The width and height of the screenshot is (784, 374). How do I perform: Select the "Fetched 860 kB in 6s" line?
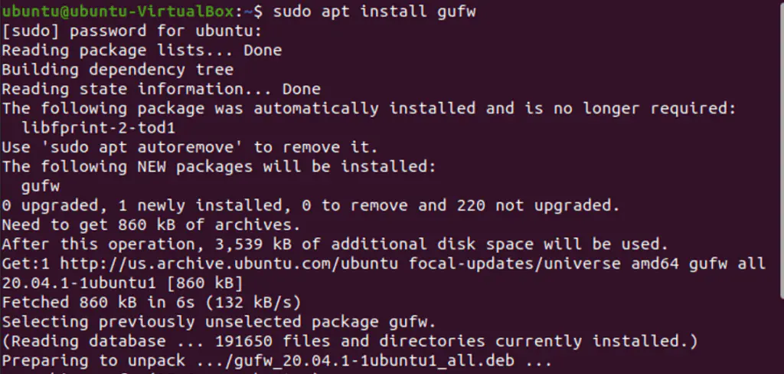pyautogui.click(x=152, y=302)
